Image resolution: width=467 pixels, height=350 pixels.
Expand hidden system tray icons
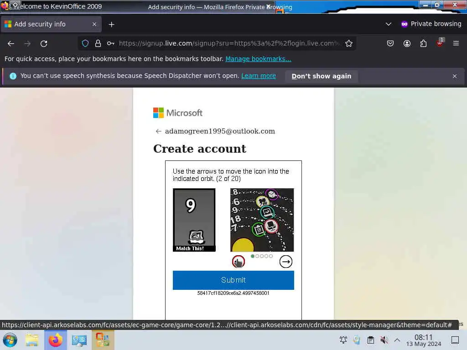397,340
